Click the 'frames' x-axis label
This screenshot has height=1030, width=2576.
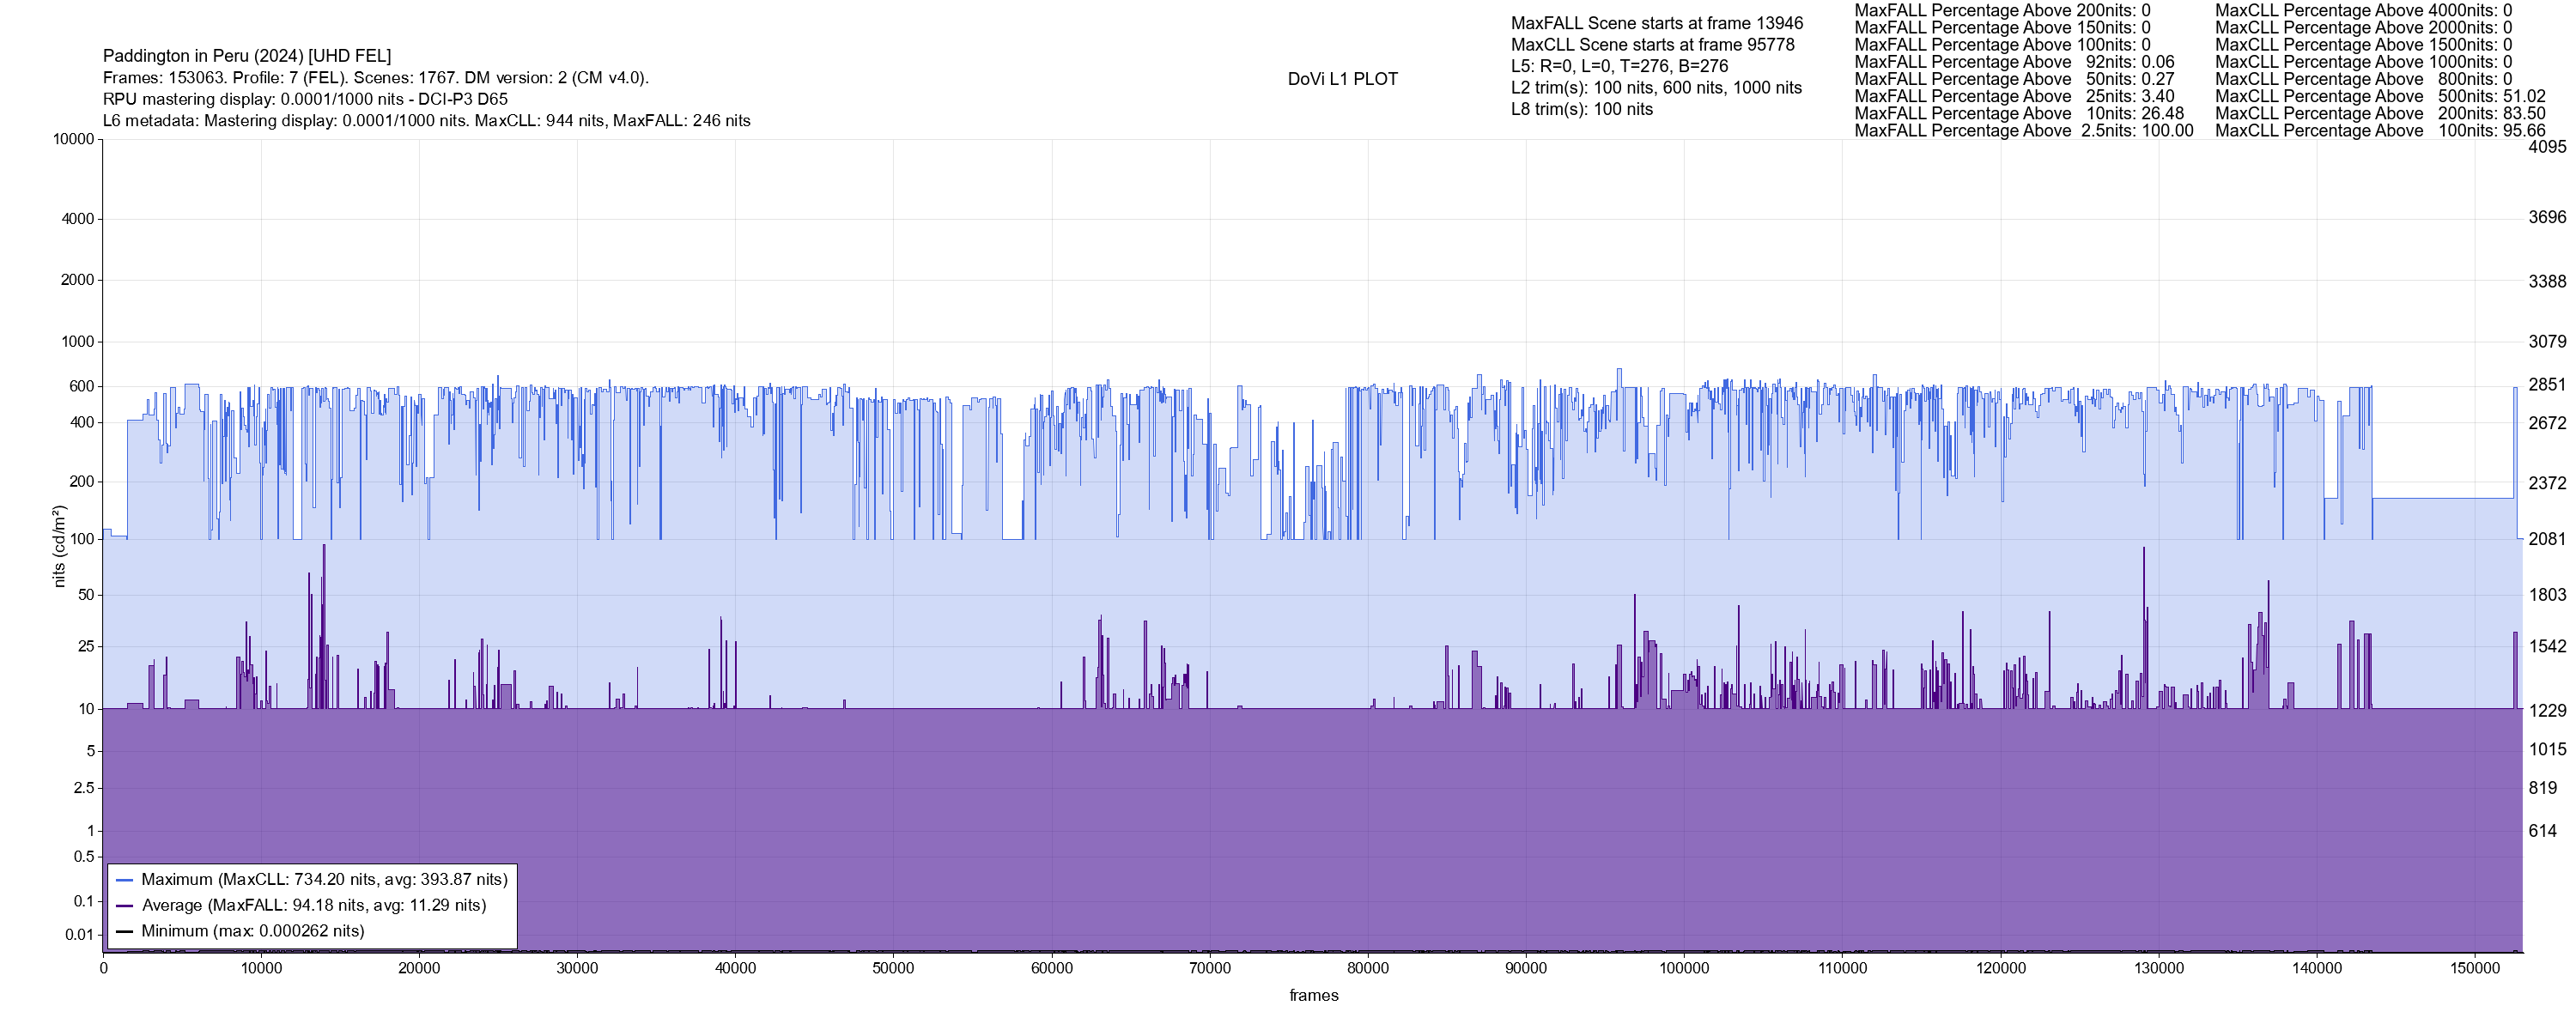1313,996
